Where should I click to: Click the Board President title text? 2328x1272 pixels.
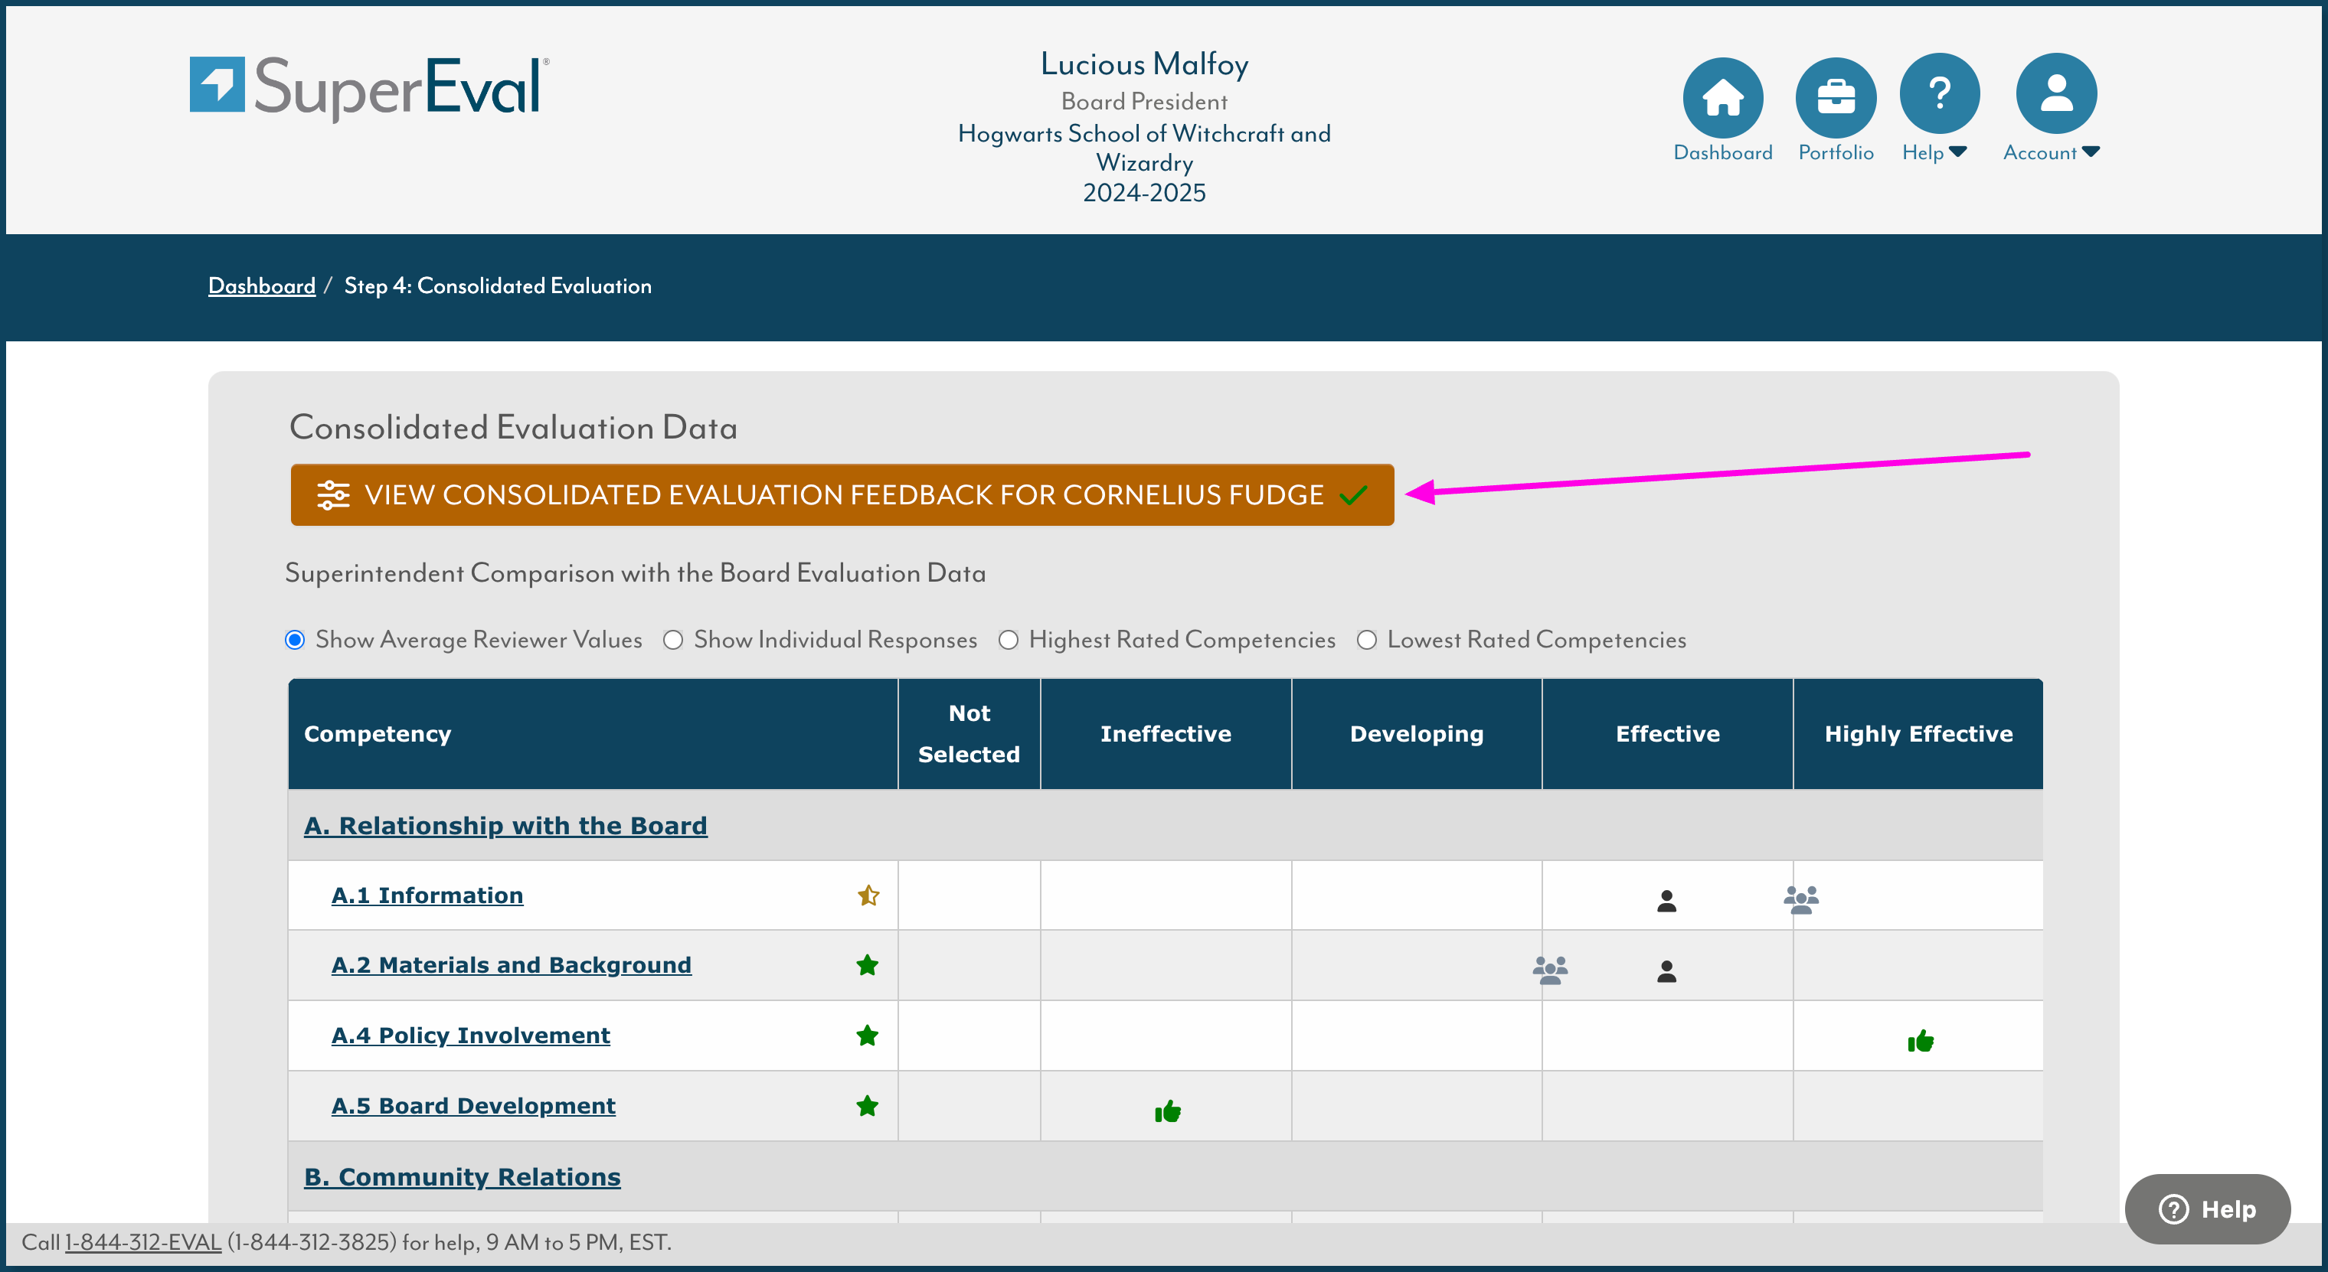pyautogui.click(x=1144, y=101)
